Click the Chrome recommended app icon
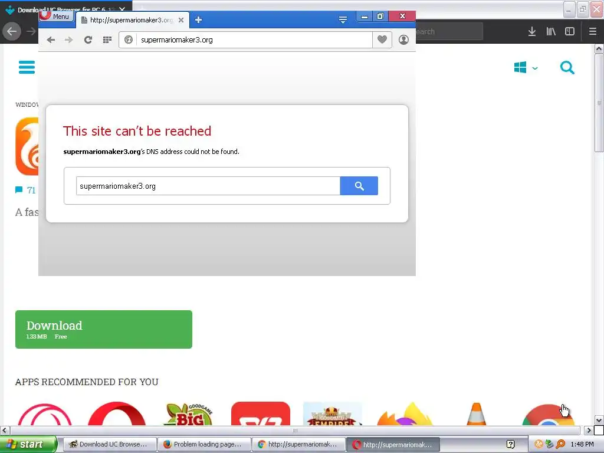This screenshot has width=604, height=453. click(x=549, y=415)
